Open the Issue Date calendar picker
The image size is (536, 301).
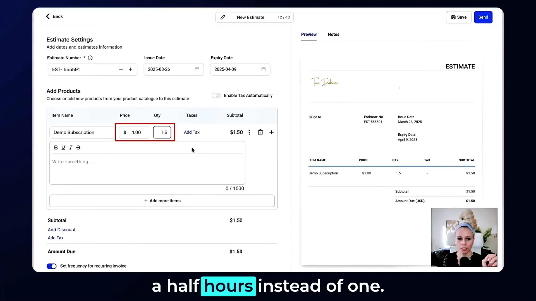click(x=197, y=69)
